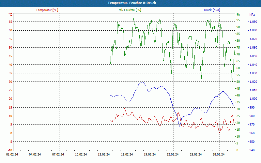The image size is (261, 163).
Task: Select the date label 10.02.24
Action: tap(81, 155)
